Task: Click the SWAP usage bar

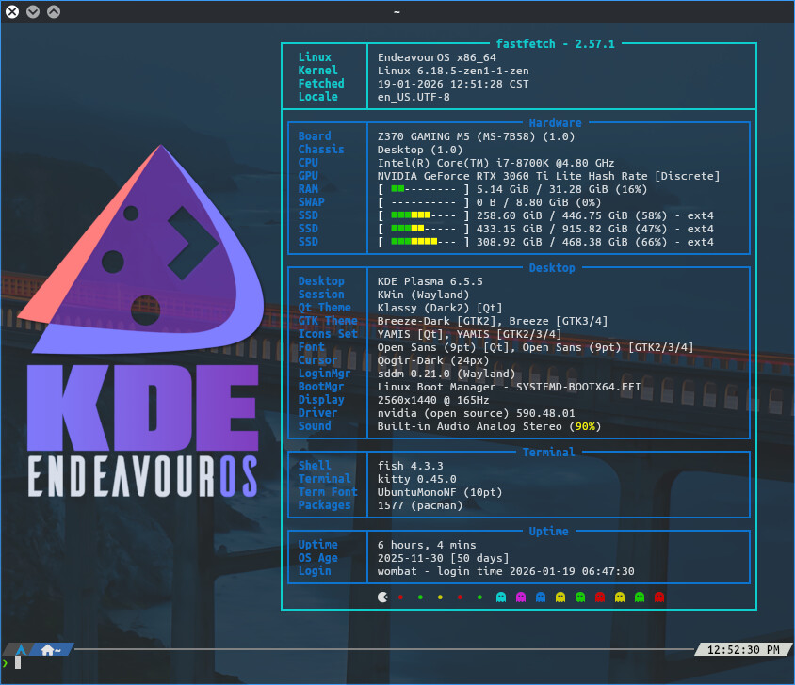Action: [x=423, y=202]
